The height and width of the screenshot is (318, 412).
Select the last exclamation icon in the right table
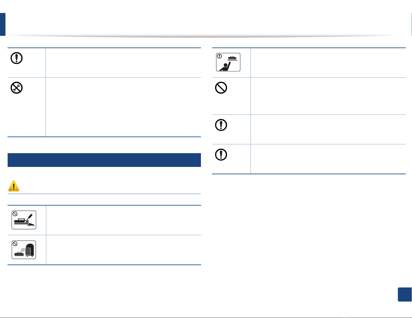(221, 155)
